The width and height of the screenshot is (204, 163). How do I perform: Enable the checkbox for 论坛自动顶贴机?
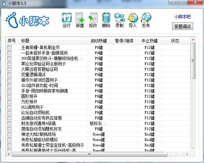[9, 113]
